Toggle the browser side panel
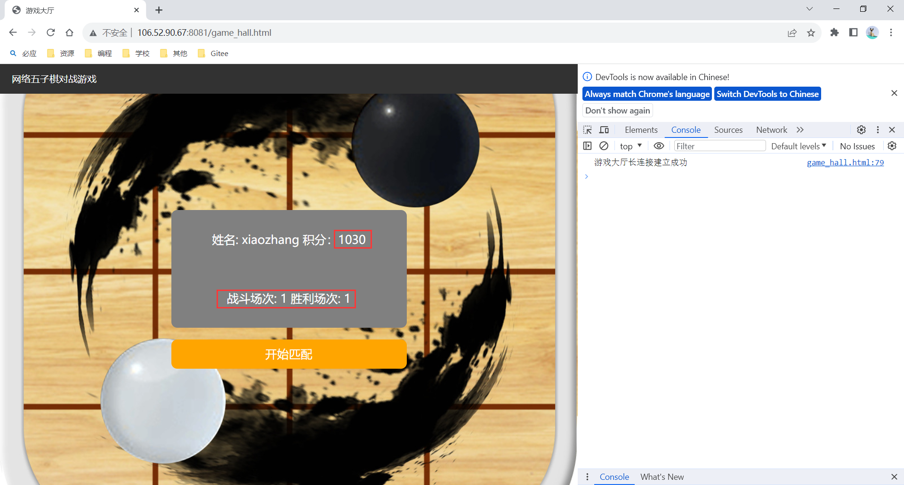This screenshot has height=485, width=904. click(853, 32)
